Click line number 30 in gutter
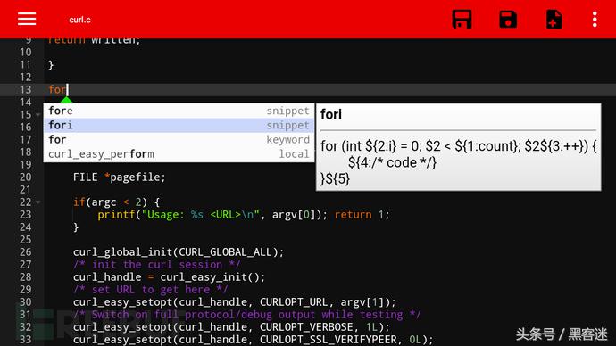 click(26, 302)
